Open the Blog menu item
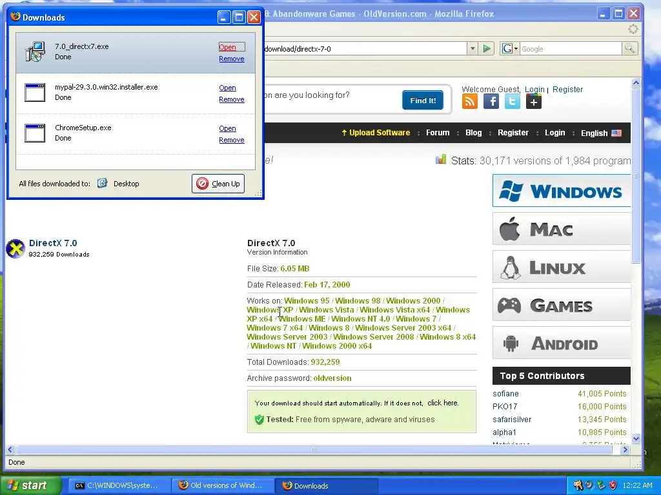The height and width of the screenshot is (495, 661). coord(473,133)
